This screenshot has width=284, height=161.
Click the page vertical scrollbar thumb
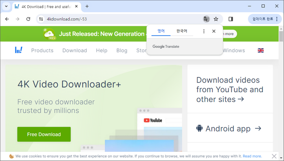pos(281,36)
